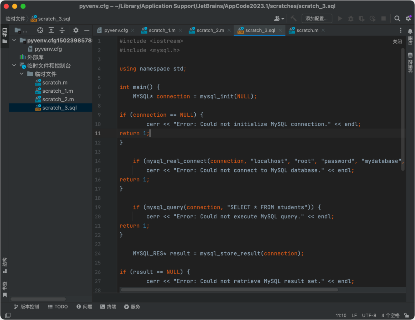Click the profiler run icon
The height and width of the screenshot is (320, 415).
[373, 19]
